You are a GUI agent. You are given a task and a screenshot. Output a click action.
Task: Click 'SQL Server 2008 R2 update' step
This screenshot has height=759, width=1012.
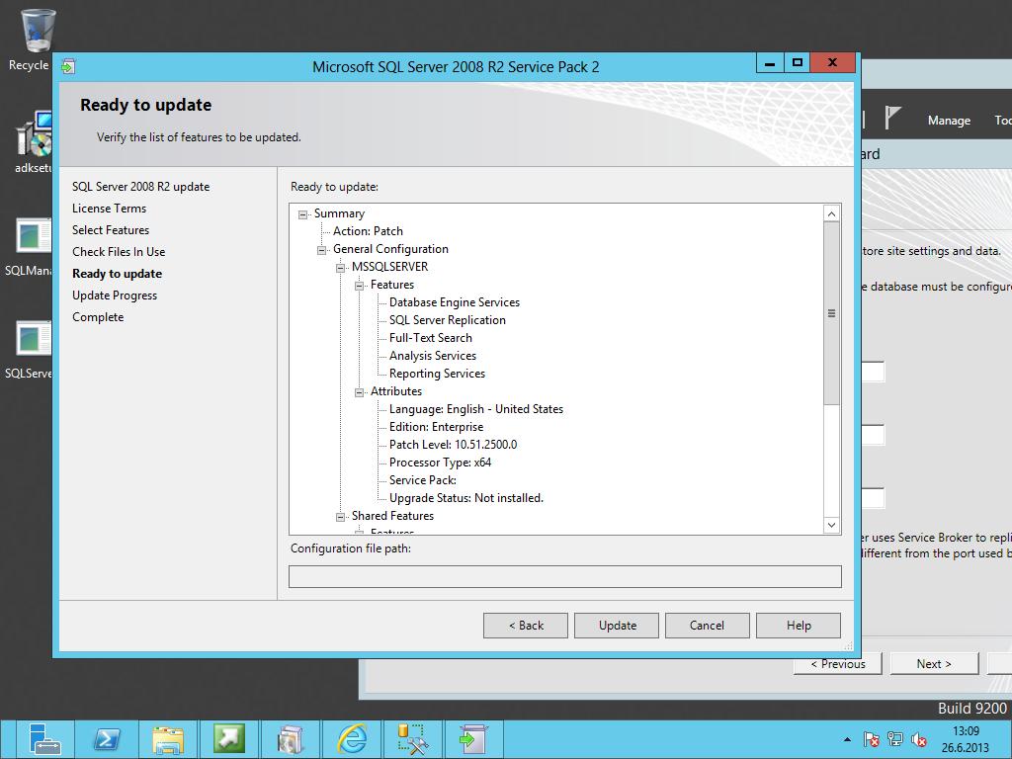140,187
